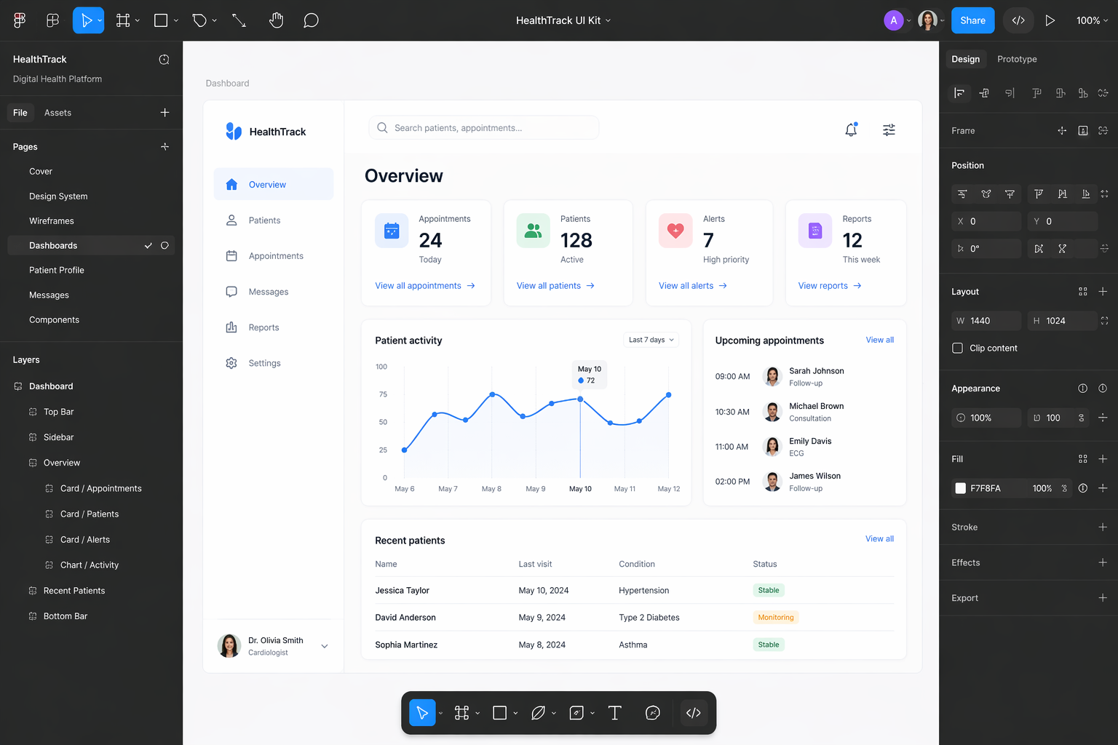The height and width of the screenshot is (745, 1118).
Task: Click the Messages chat icon in HealthTrack sidebar
Action: 231,292
